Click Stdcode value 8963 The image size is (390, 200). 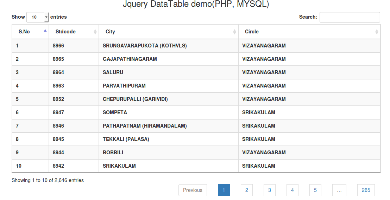point(58,86)
